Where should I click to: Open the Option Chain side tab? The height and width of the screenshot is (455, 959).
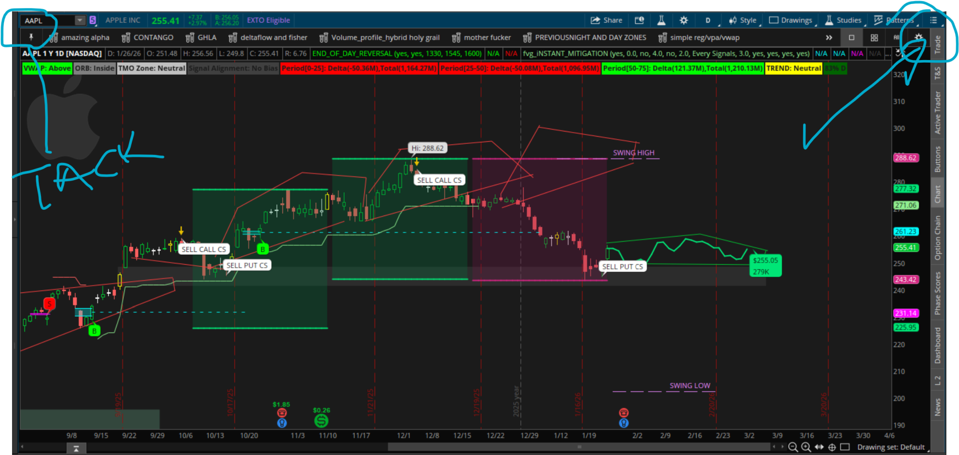click(x=937, y=238)
